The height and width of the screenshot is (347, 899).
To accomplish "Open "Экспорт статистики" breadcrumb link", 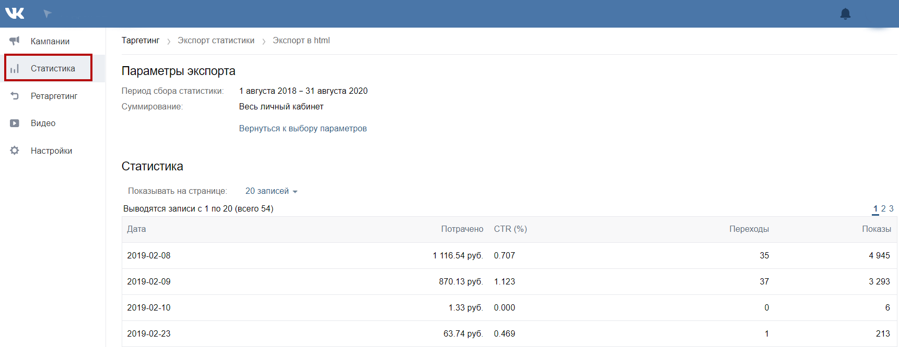I will click(x=216, y=41).
